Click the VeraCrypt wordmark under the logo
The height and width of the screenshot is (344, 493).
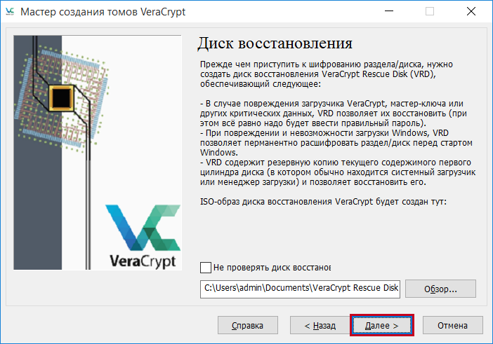coord(145,263)
